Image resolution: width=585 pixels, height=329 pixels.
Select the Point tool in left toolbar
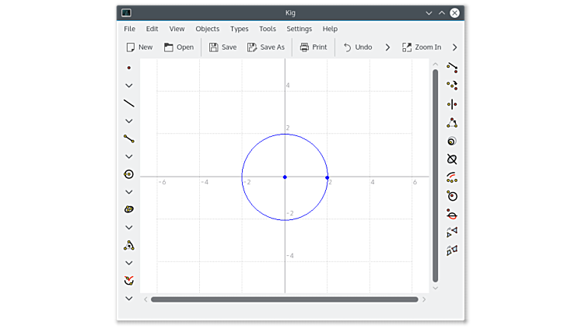click(129, 68)
